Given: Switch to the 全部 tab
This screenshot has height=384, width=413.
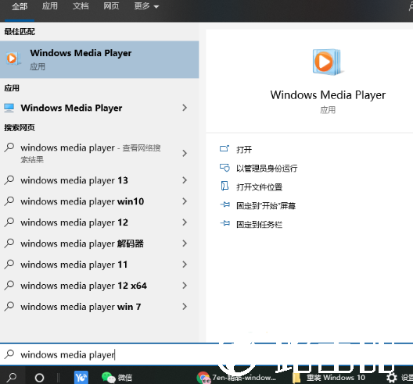Looking at the screenshot, I should tap(20, 6).
